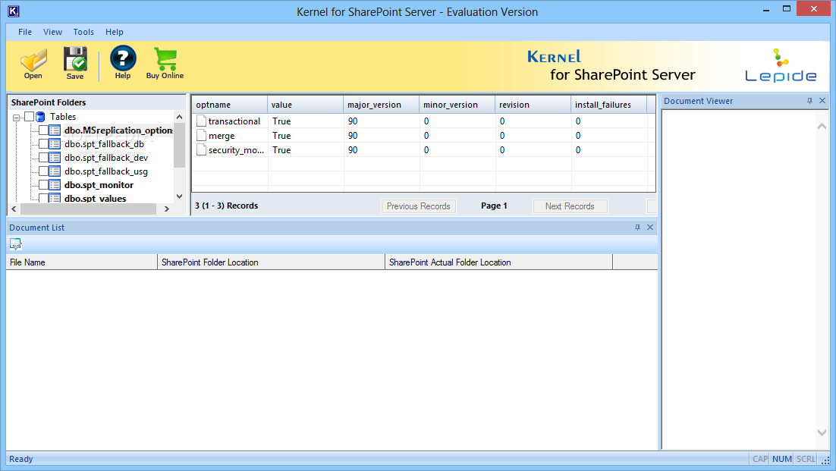
Task: Click the Tables root node label
Action: pyautogui.click(x=63, y=117)
